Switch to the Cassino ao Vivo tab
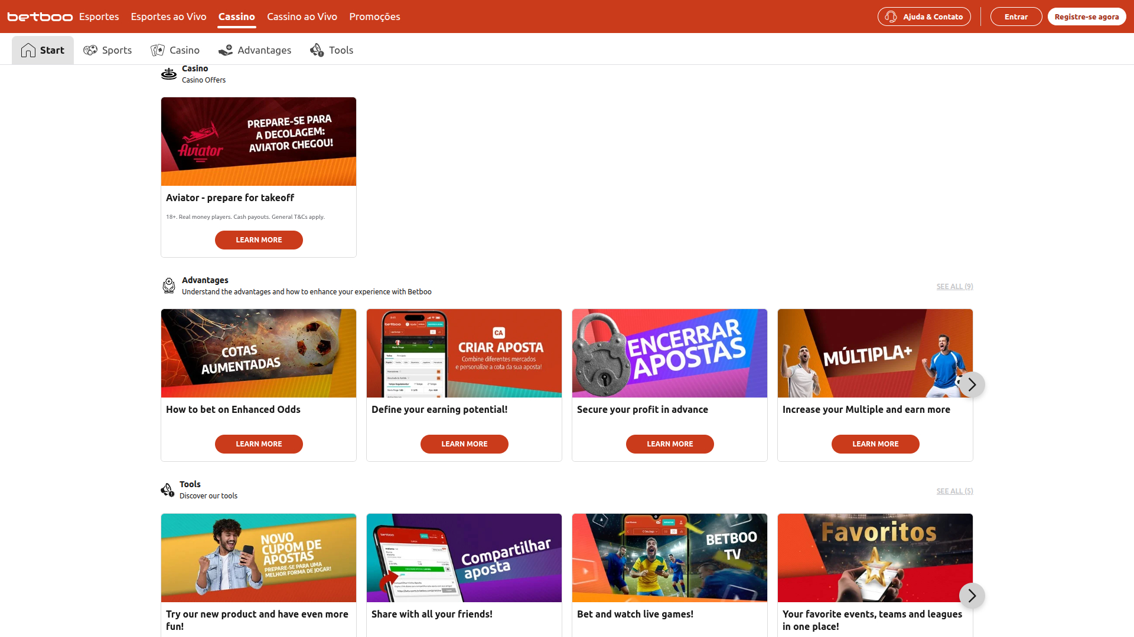This screenshot has height=637, width=1134. 302,17
